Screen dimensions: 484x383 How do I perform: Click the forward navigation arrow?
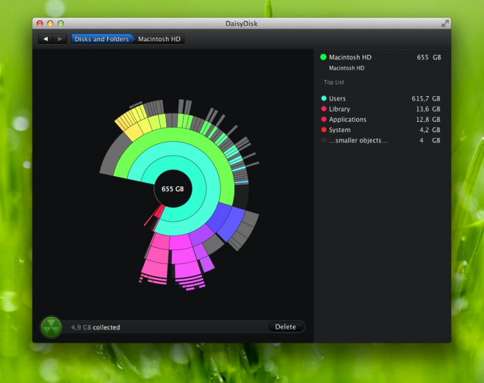[x=60, y=39]
